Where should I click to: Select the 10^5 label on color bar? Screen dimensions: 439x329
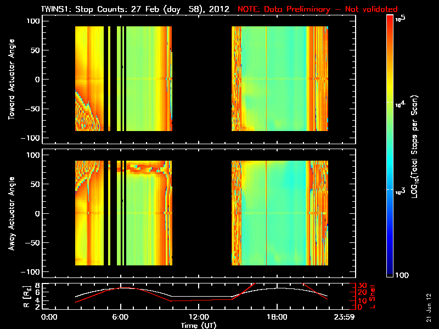[401, 19]
